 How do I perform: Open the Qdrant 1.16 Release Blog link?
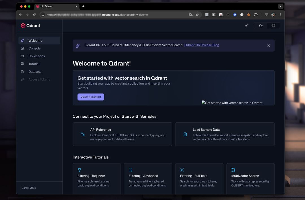pos(201,45)
